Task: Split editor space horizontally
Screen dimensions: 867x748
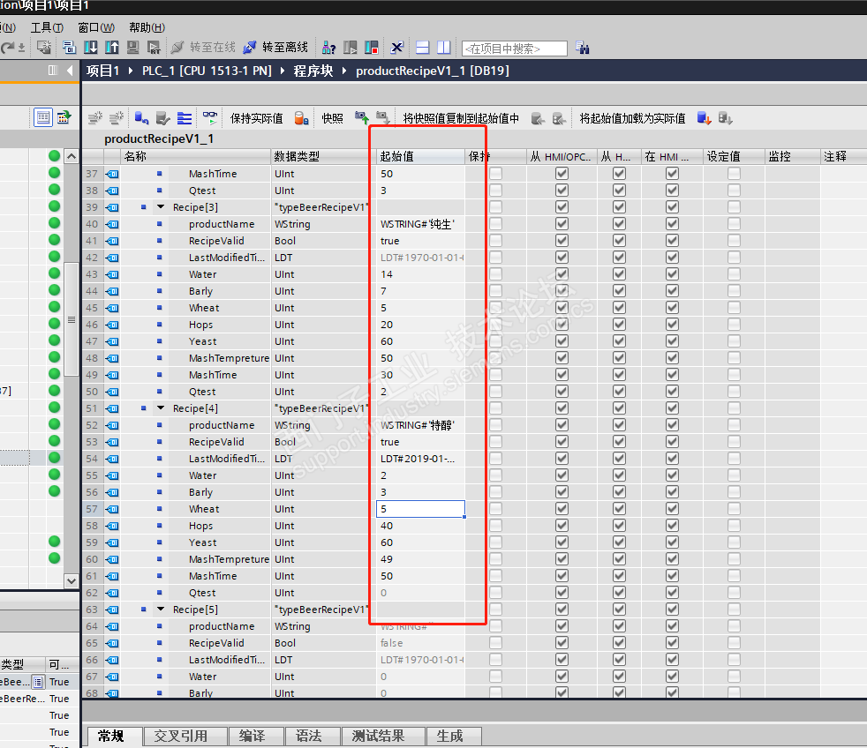Action: click(x=422, y=48)
